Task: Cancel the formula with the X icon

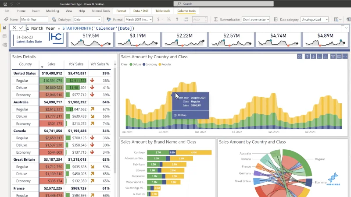Action: (14, 28)
